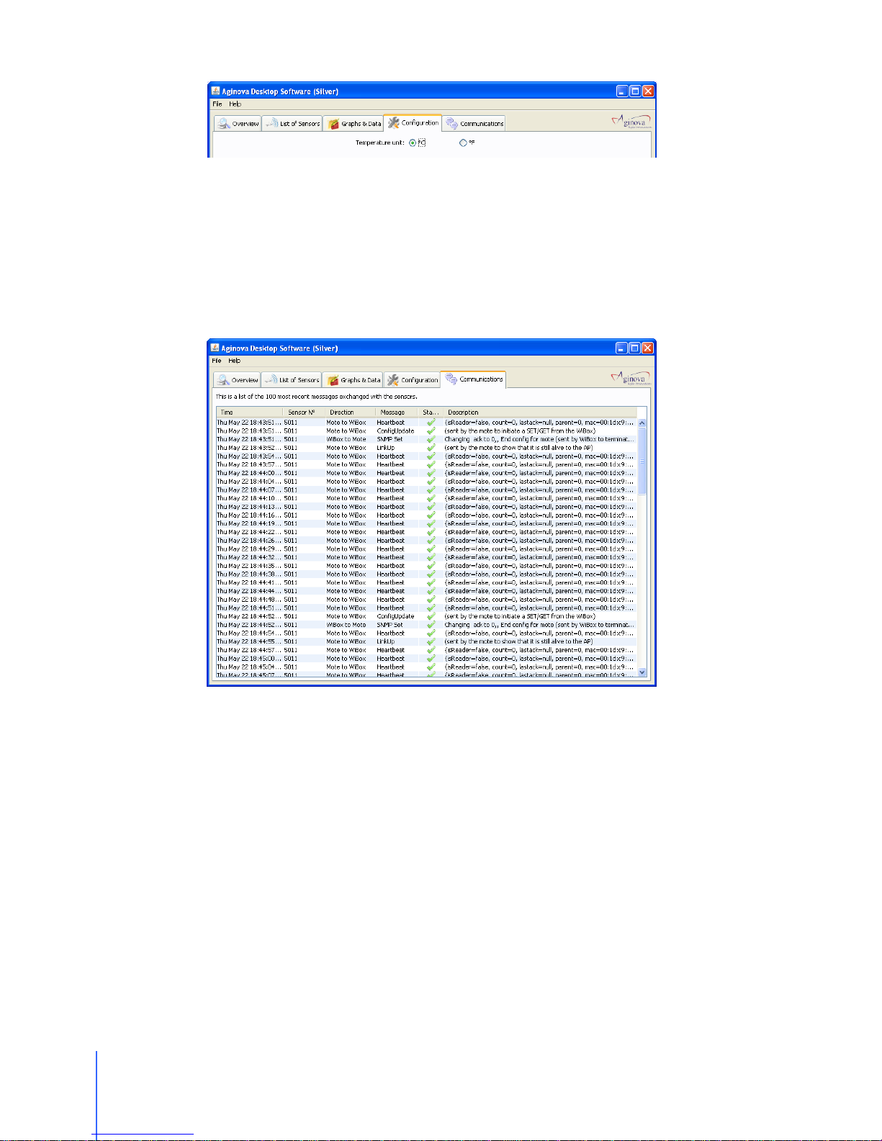
Task: Select time cell Thu May 22 18:44:41
Action: coord(249,582)
